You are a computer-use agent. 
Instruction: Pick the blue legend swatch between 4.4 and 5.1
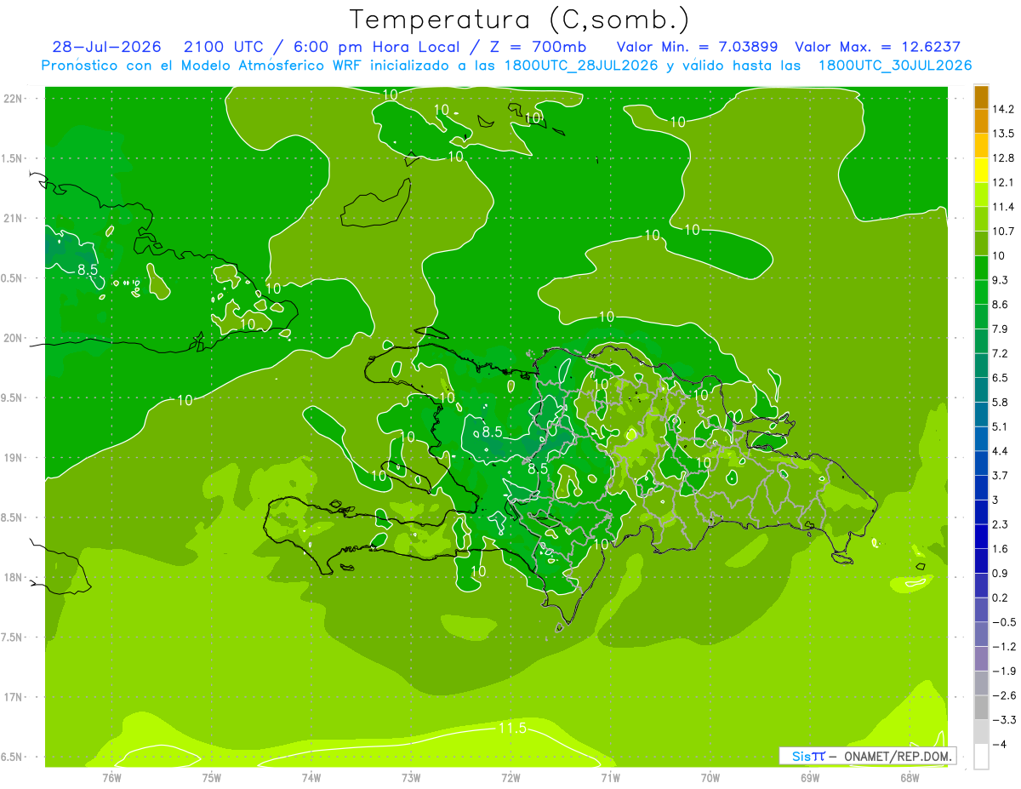[981, 438]
